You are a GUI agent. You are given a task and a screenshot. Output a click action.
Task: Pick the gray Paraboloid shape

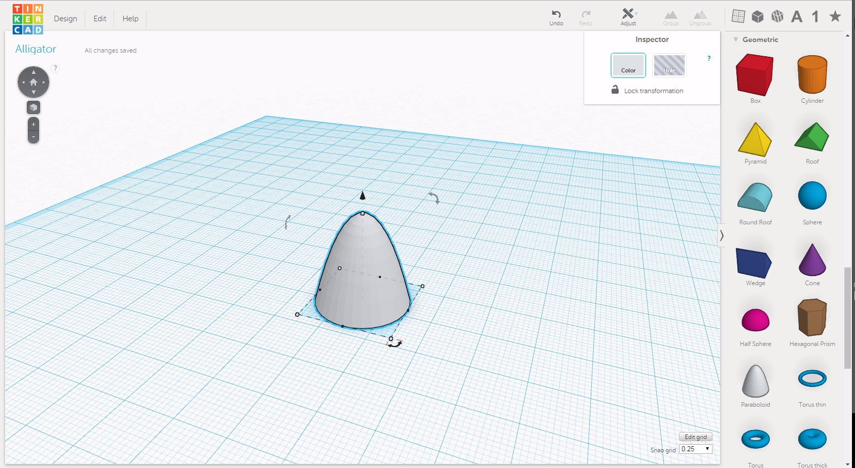pyautogui.click(x=756, y=381)
